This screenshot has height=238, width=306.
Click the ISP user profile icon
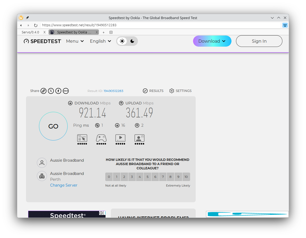(42, 163)
